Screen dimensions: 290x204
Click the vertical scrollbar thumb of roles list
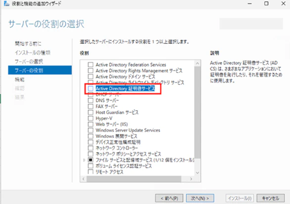click(x=197, y=112)
